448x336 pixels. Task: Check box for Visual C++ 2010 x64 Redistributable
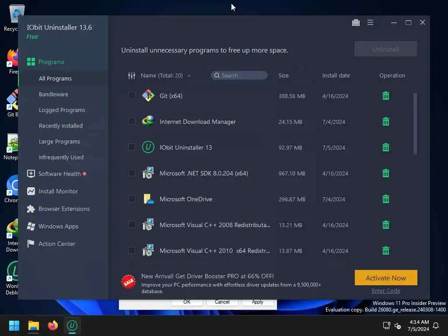point(131,250)
